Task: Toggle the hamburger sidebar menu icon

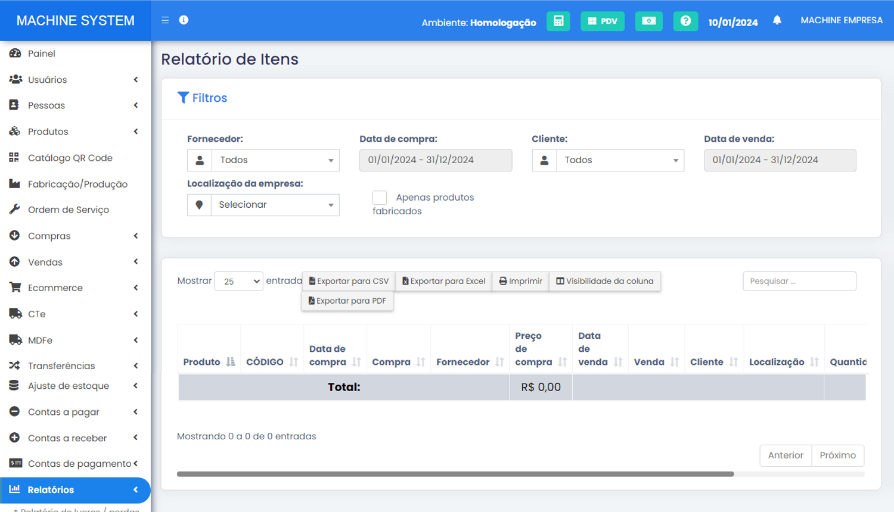Action: point(165,20)
